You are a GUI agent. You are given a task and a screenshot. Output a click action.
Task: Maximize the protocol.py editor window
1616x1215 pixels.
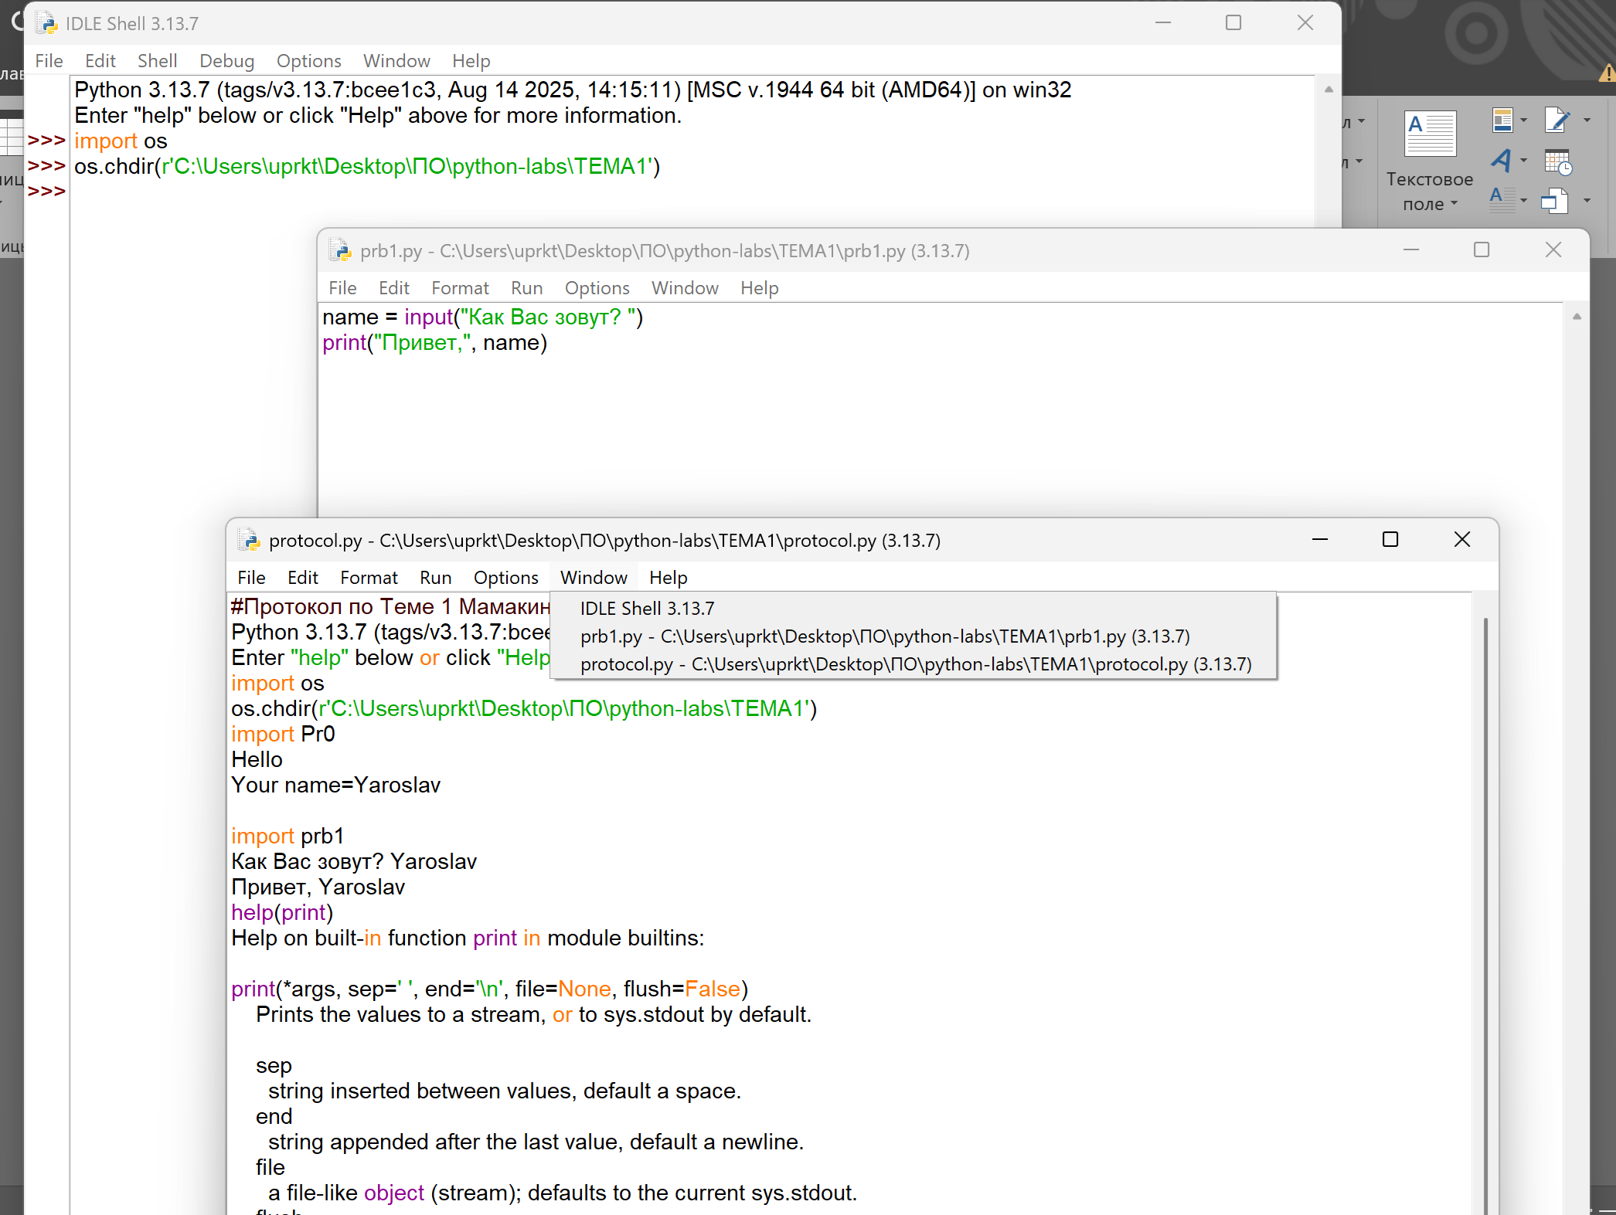(1390, 540)
